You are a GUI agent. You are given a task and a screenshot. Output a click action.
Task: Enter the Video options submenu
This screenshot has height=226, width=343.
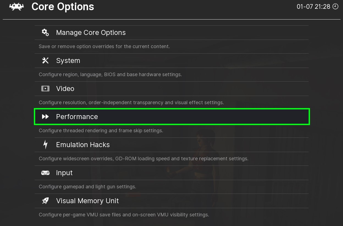point(65,89)
